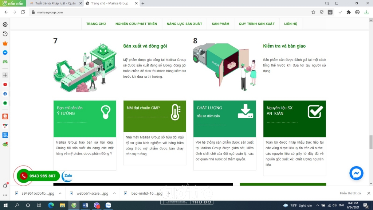Screen dimensions: 373x210
Task: Open SẢN PHẨM menu item
Action: tap(220, 24)
